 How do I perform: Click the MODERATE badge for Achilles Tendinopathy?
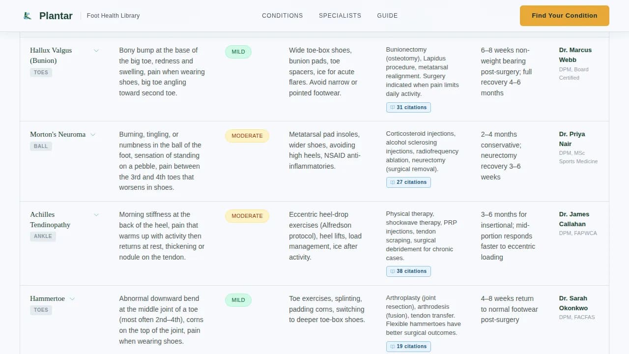pyautogui.click(x=247, y=216)
